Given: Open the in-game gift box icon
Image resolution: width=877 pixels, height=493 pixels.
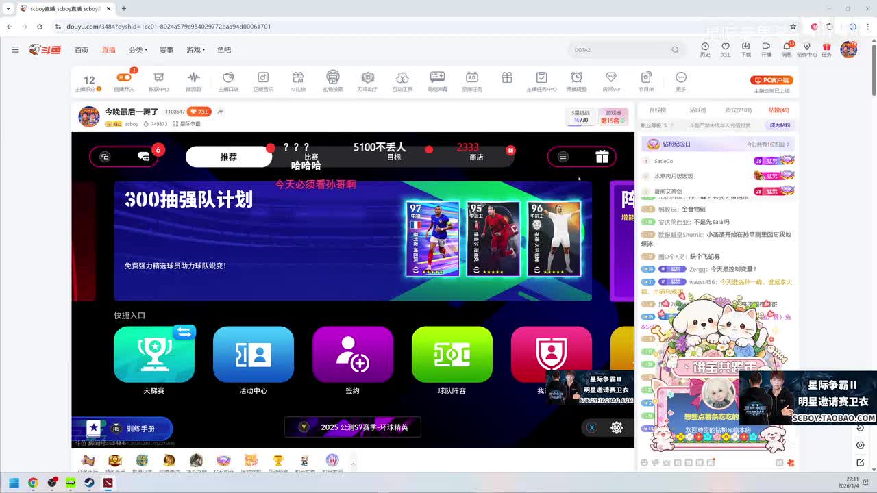Looking at the screenshot, I should [x=602, y=157].
